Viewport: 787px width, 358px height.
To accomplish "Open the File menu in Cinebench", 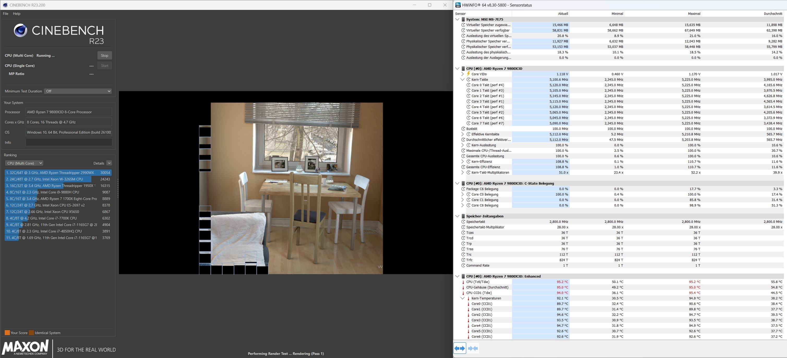I will tap(5, 14).
